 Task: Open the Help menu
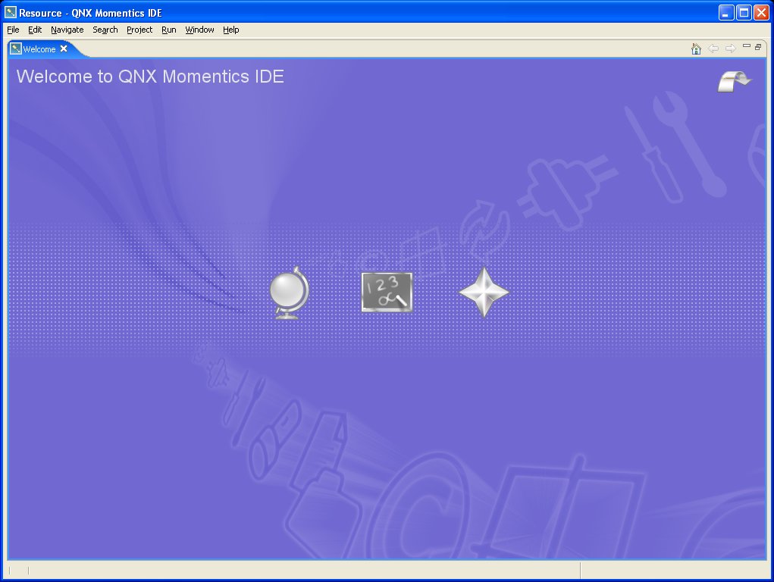pyautogui.click(x=230, y=30)
